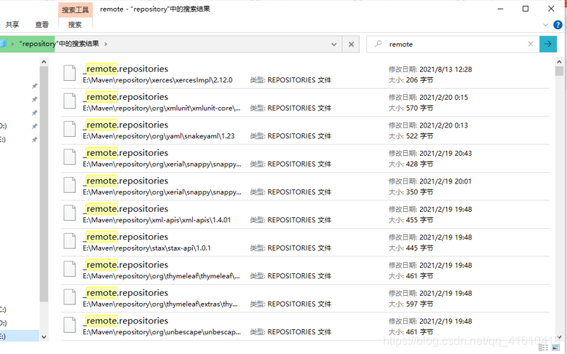The image size is (567, 354).
Task: Open the 查看 ribbon tab
Action: click(x=42, y=25)
